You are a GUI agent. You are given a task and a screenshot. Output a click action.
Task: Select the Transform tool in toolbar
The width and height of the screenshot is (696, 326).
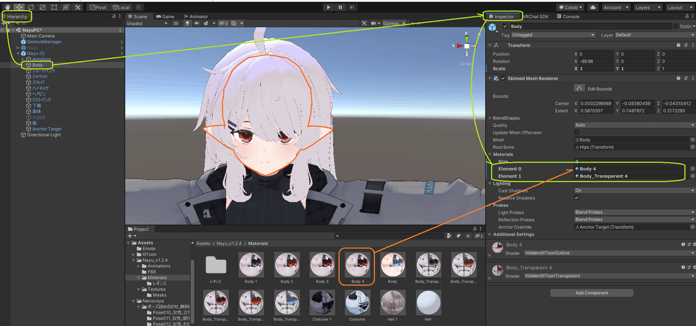click(x=65, y=8)
